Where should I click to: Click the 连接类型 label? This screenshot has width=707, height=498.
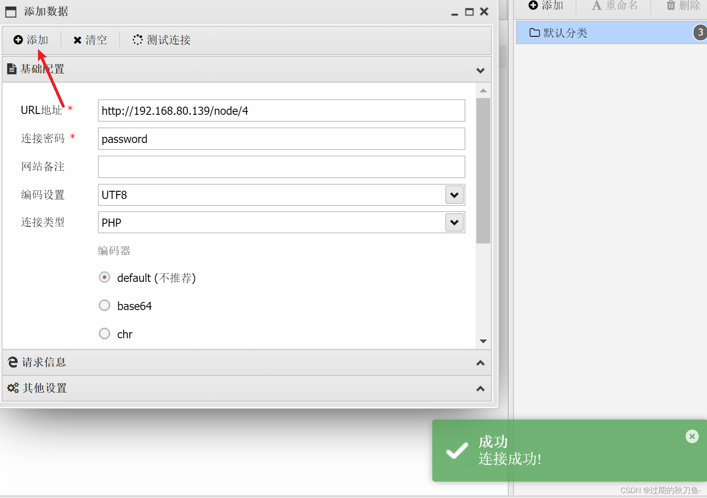pos(43,222)
